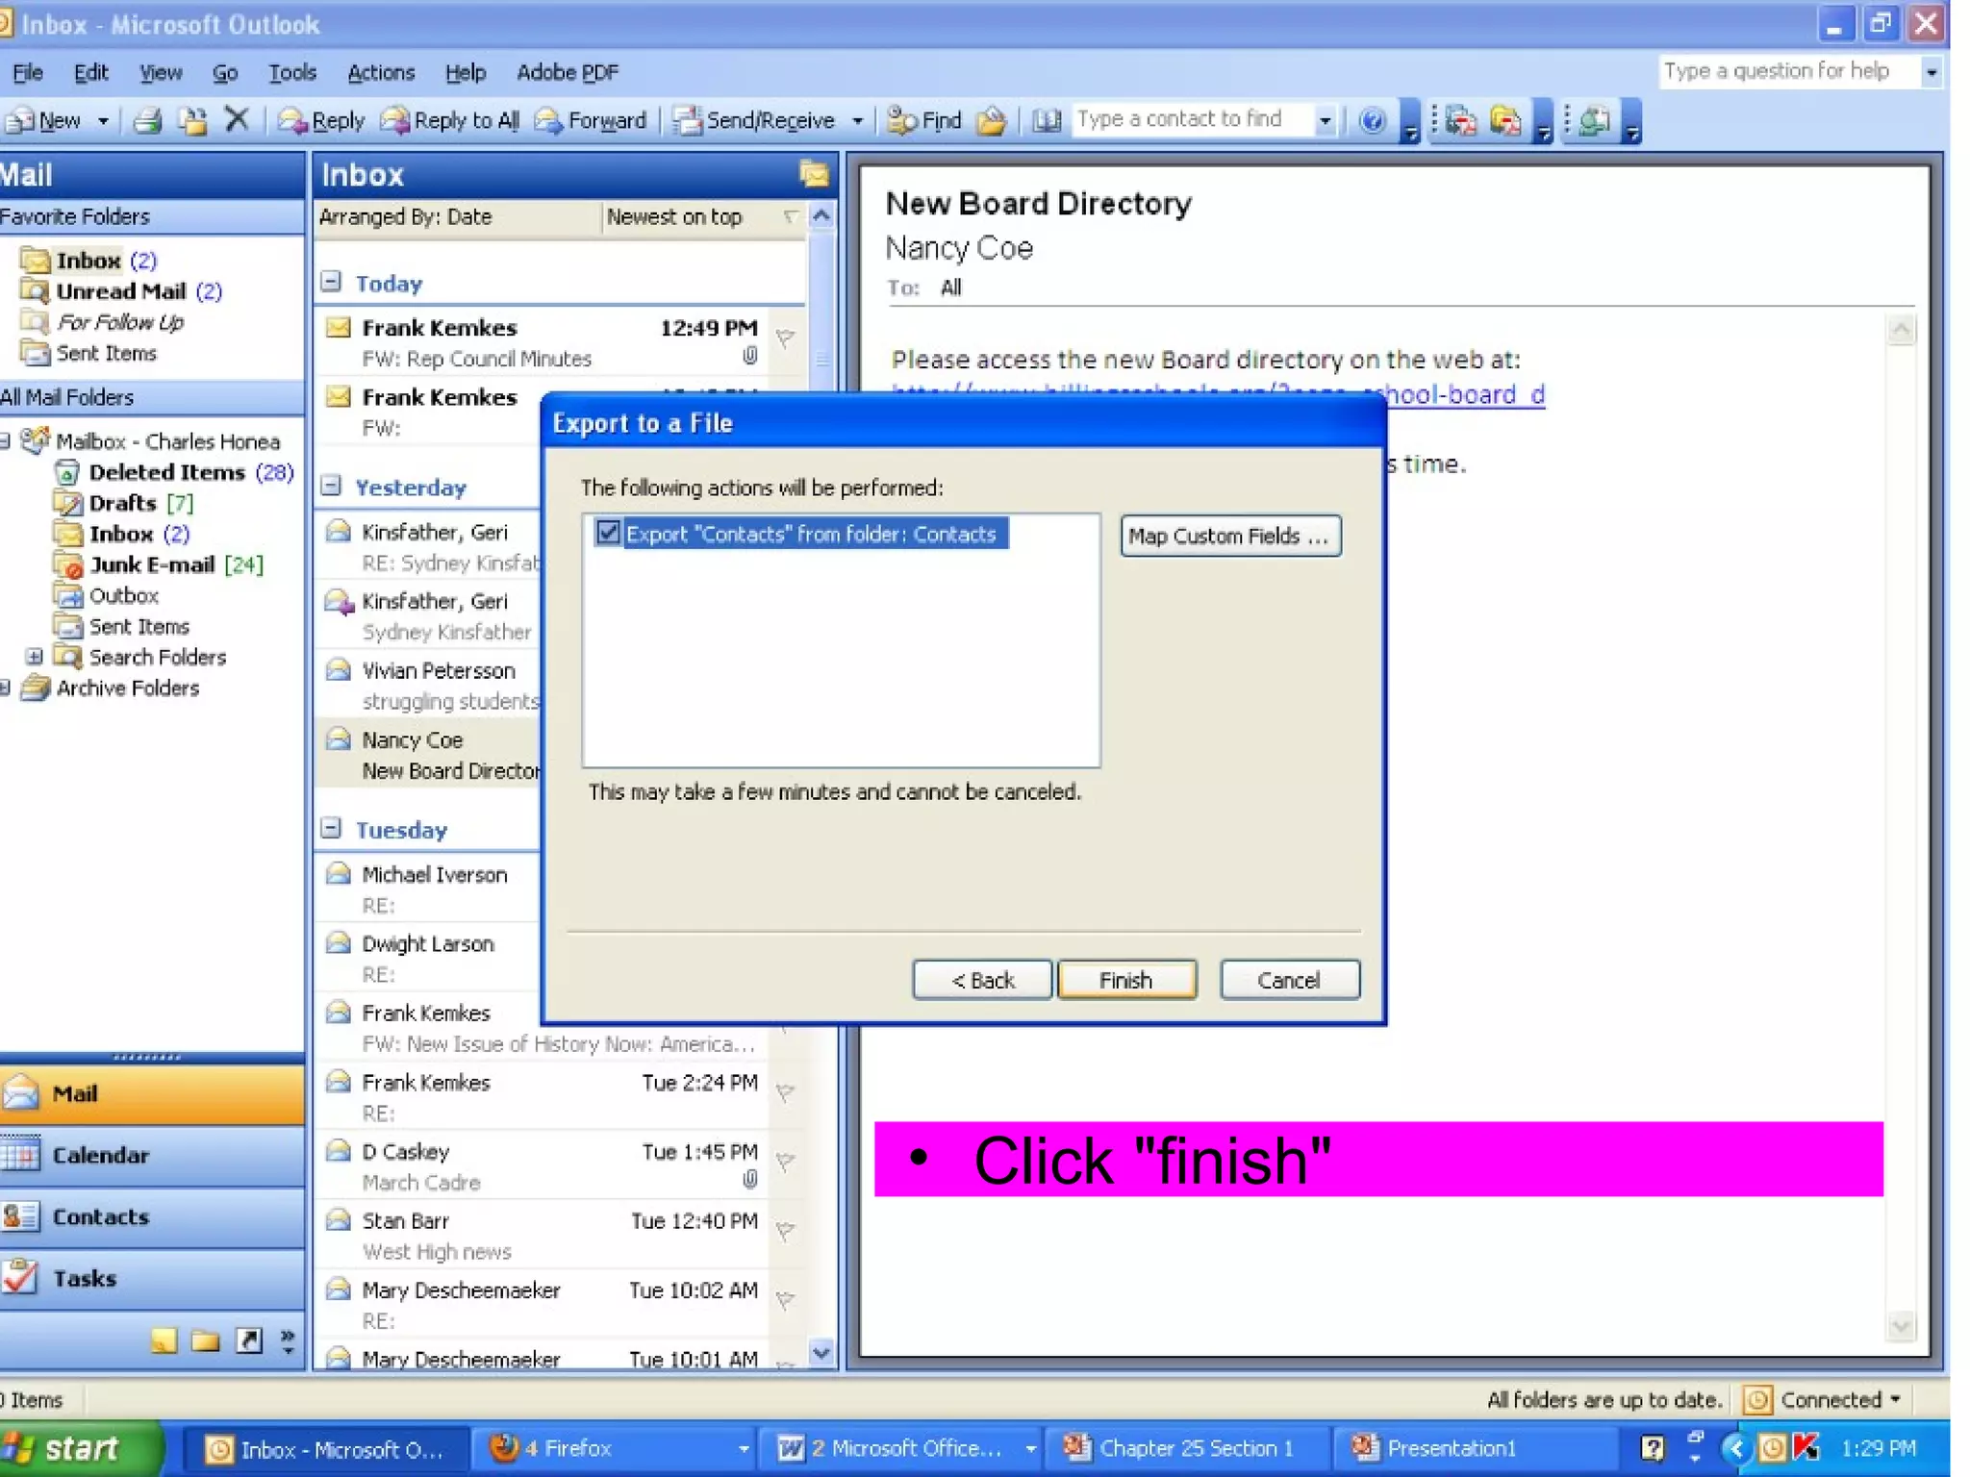1970x1477 pixels.
Task: Click the Find toolbar button
Action: 924,120
